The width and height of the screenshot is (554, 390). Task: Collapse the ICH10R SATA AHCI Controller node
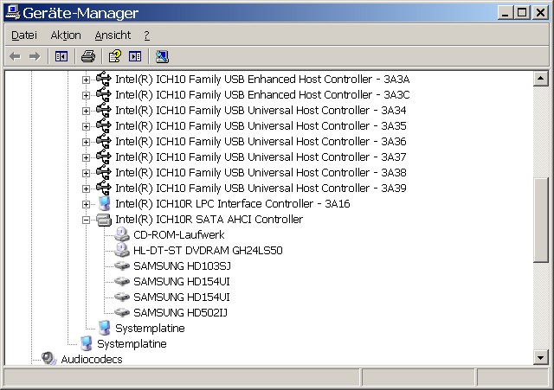click(86, 220)
